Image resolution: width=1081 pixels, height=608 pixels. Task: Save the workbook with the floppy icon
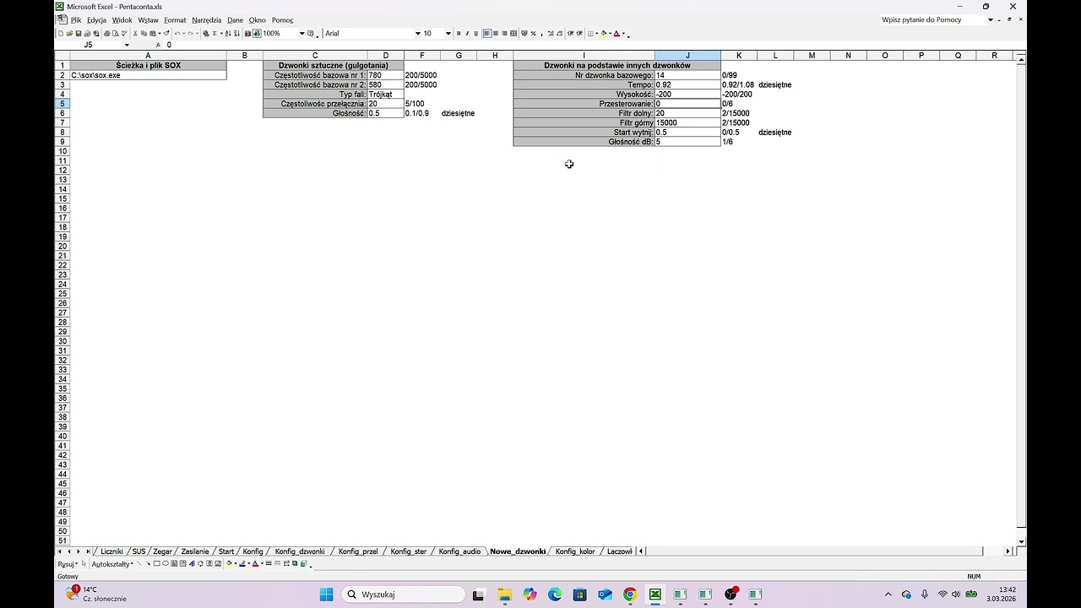click(79, 34)
